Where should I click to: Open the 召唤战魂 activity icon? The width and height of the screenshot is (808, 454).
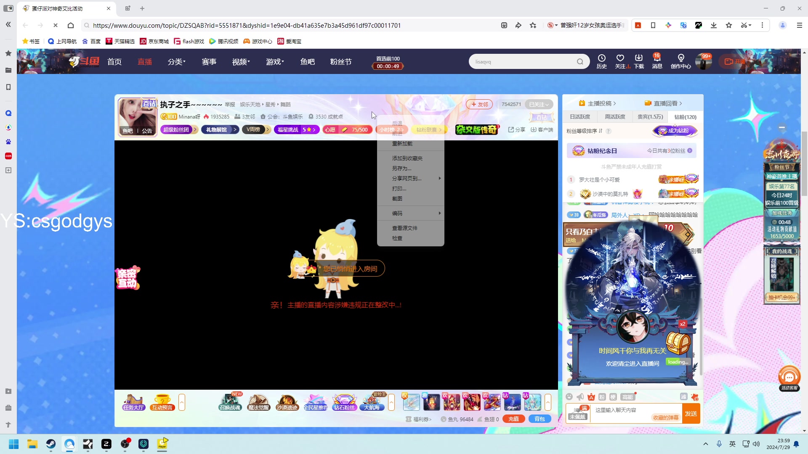coord(230,402)
